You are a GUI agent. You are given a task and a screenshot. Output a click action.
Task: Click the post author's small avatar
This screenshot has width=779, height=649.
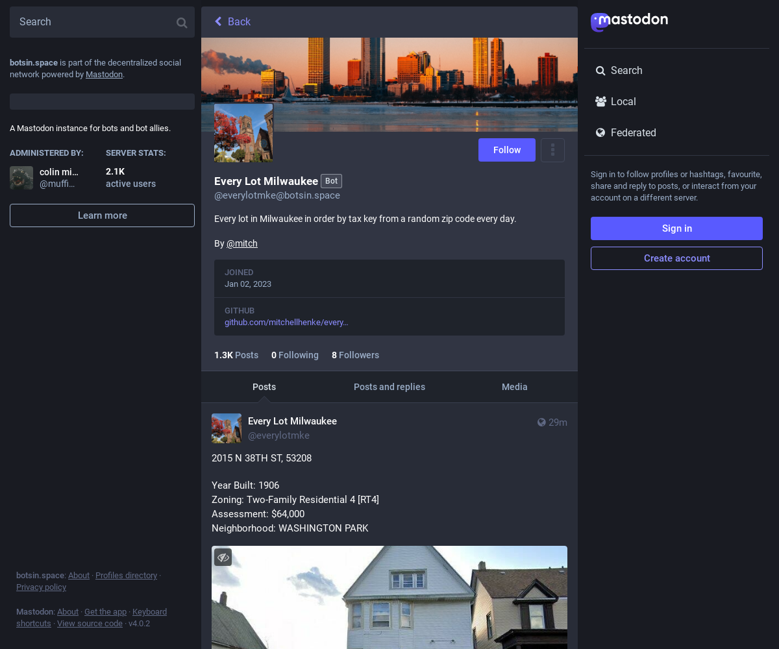pos(227,428)
